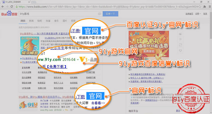Open the 快乐牛牛 link in the grid
The width and height of the screenshot is (212, 114).
click(58, 78)
